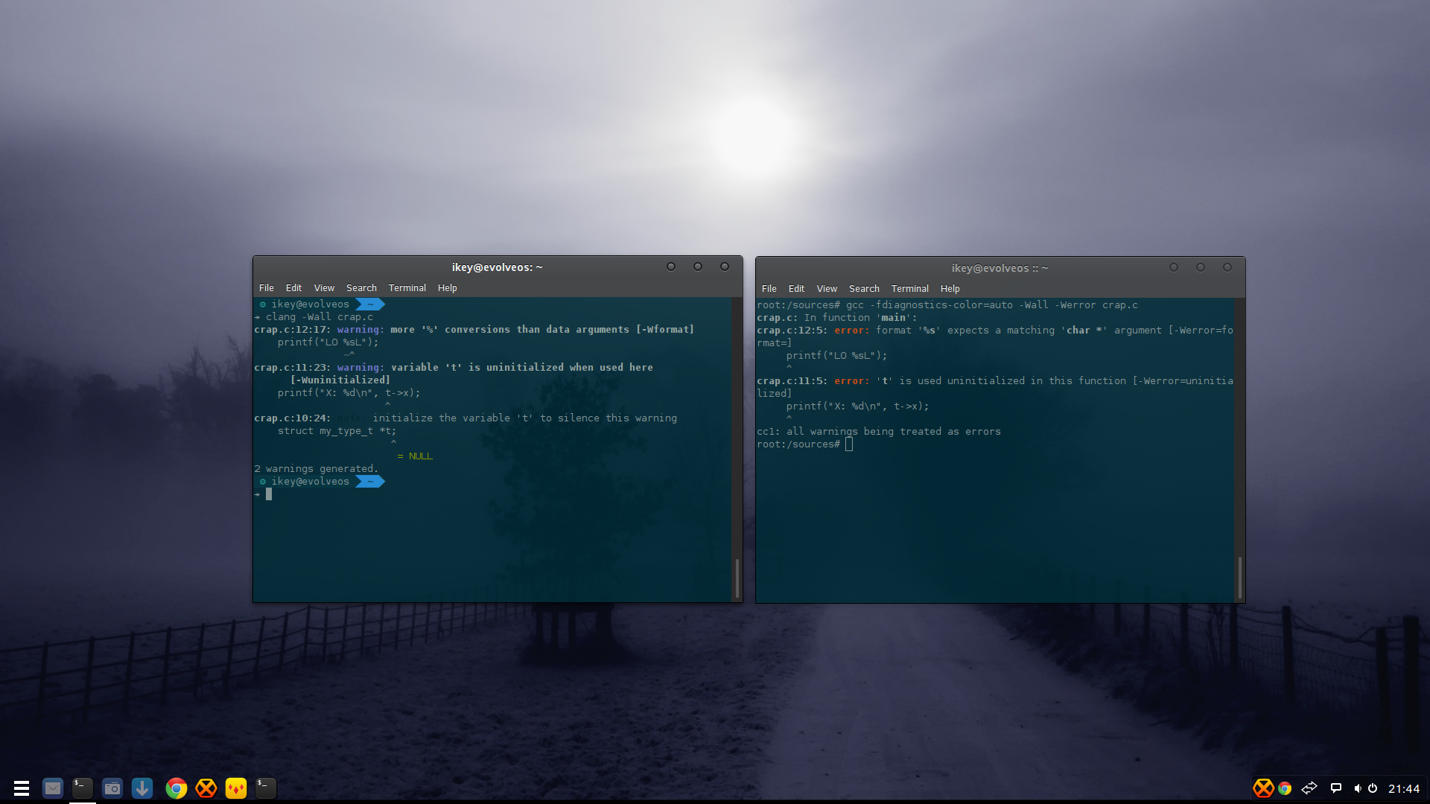Close the right terminal window
Screen dimensions: 1430x804
[x=1227, y=267]
